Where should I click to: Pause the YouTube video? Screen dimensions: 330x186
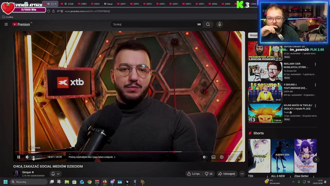19,157
